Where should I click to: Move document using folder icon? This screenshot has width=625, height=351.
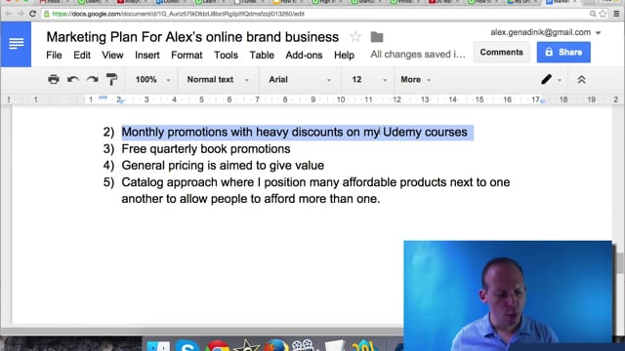(x=377, y=37)
